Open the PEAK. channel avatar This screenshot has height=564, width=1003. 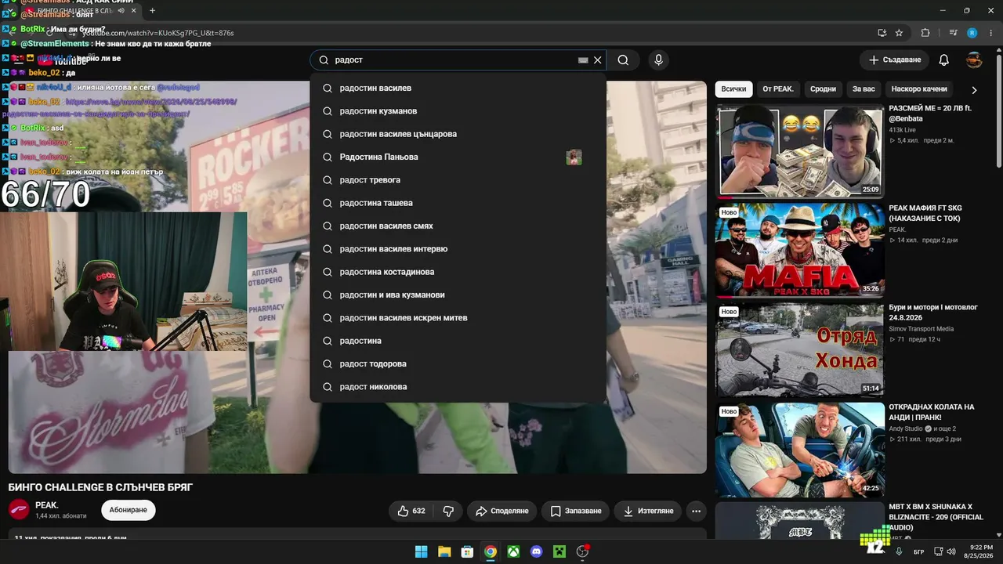click(x=19, y=510)
